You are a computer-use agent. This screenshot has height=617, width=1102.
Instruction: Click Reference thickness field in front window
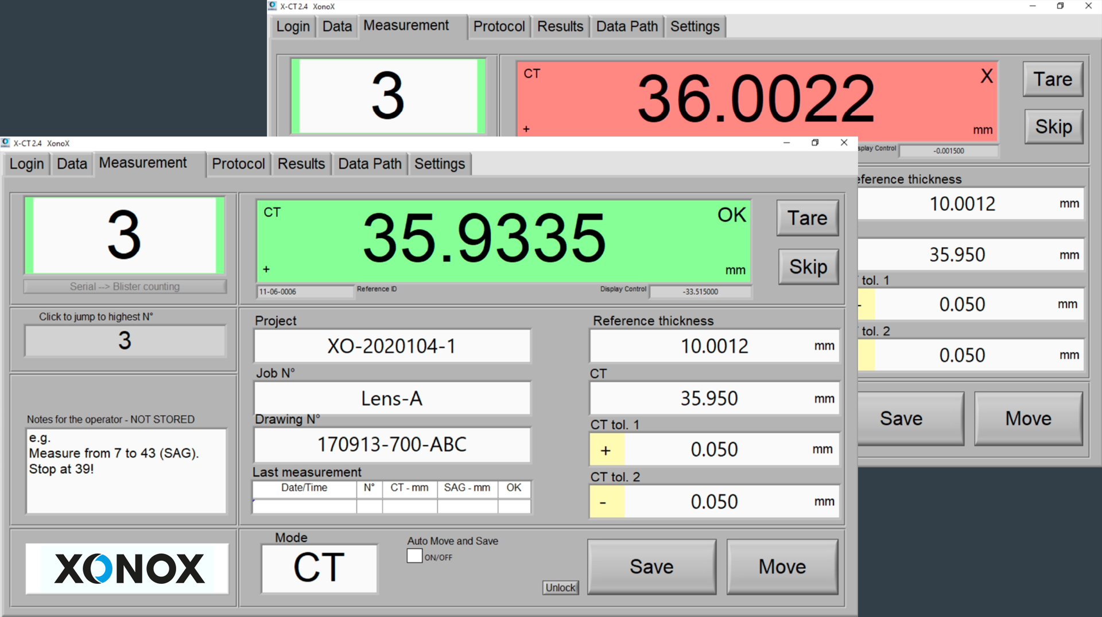click(715, 346)
